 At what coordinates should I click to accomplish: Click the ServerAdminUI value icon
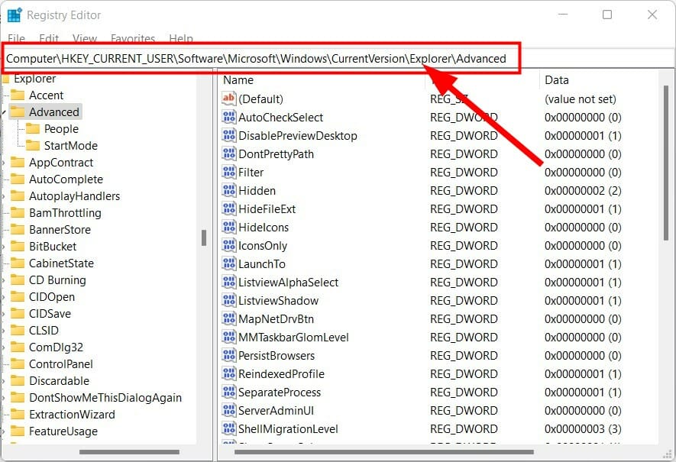coord(229,410)
